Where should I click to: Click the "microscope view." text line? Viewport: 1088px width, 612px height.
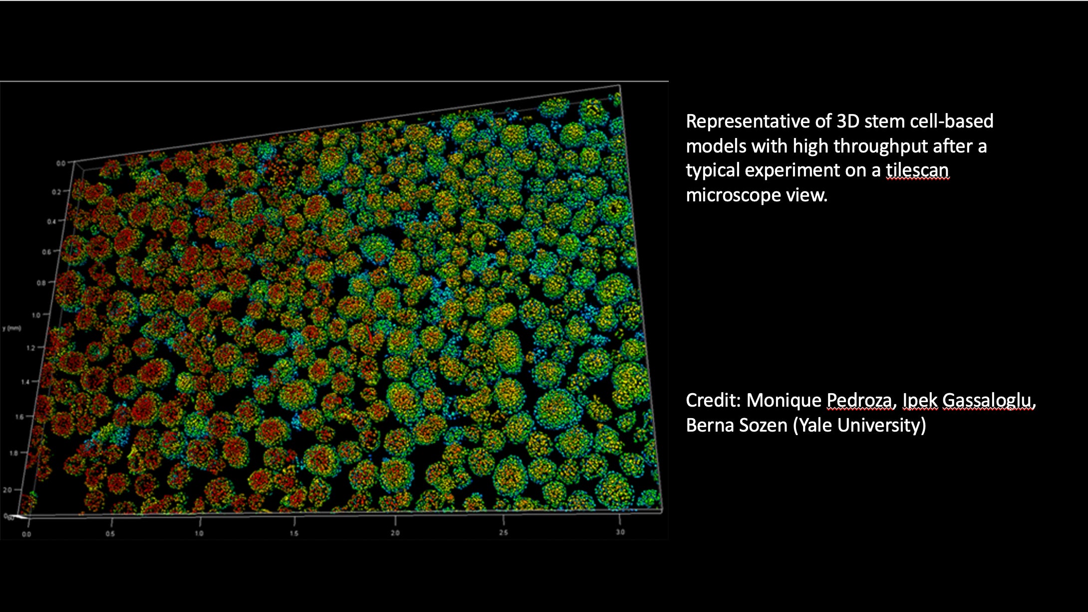pyautogui.click(x=756, y=195)
